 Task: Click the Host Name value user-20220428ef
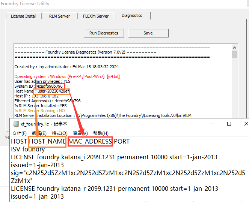point(53,91)
